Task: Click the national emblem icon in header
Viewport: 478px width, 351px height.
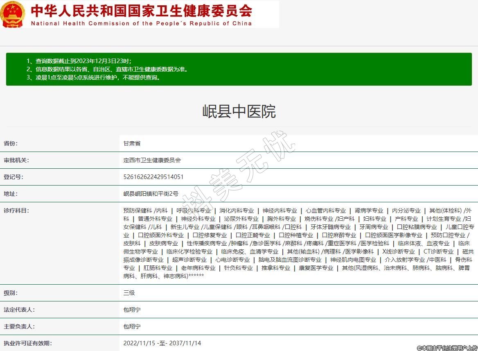Action: coord(13,14)
